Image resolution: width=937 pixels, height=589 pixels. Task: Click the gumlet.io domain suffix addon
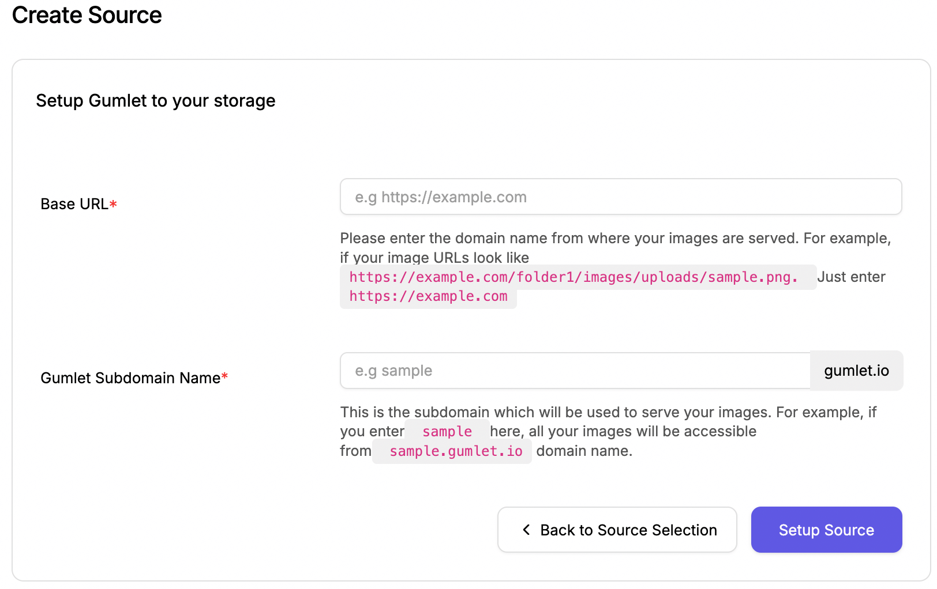[x=856, y=371]
